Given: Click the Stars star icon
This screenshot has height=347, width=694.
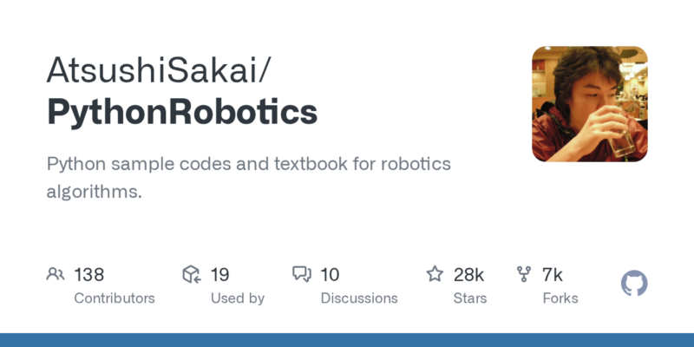Looking at the screenshot, I should click(x=435, y=275).
